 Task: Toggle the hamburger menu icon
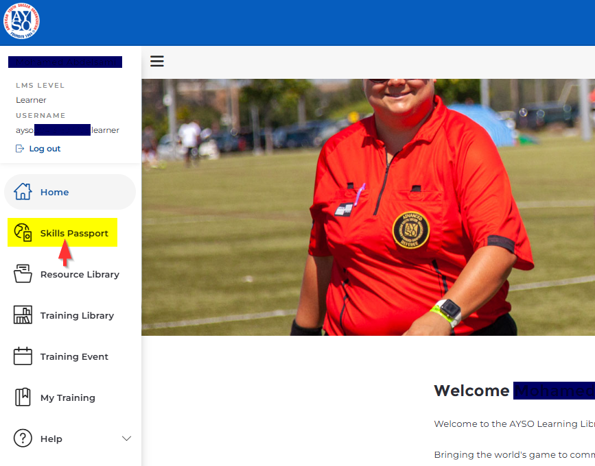point(157,62)
